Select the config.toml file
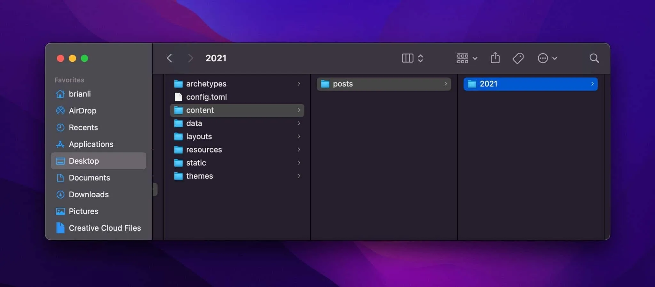Image resolution: width=655 pixels, height=287 pixels. 237,97
